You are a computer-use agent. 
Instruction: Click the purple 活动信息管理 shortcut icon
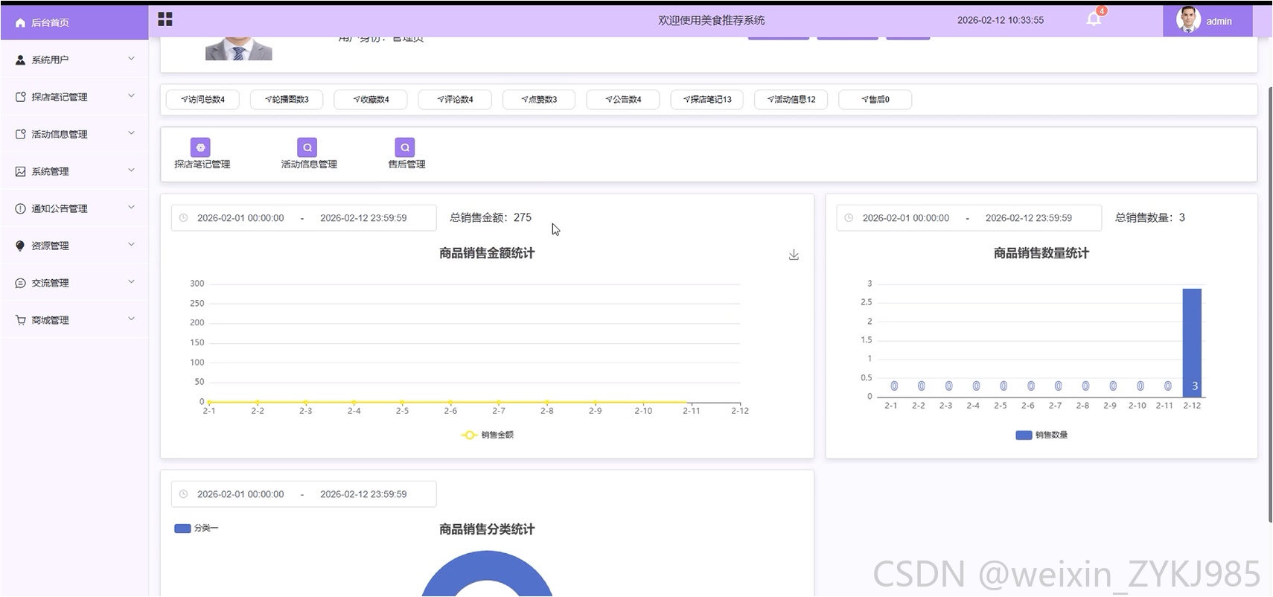coord(307,147)
